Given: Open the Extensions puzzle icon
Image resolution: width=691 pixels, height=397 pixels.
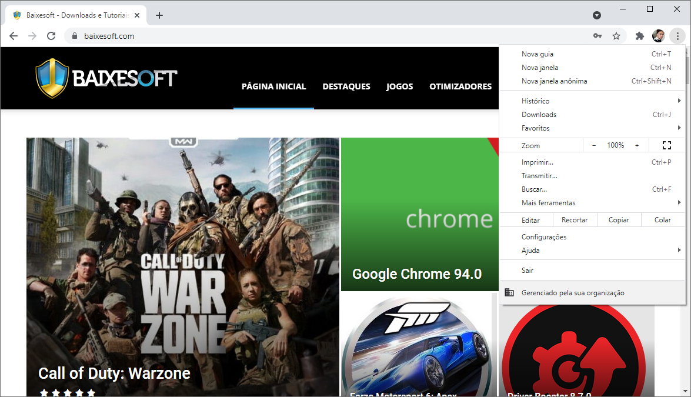Looking at the screenshot, I should point(640,36).
